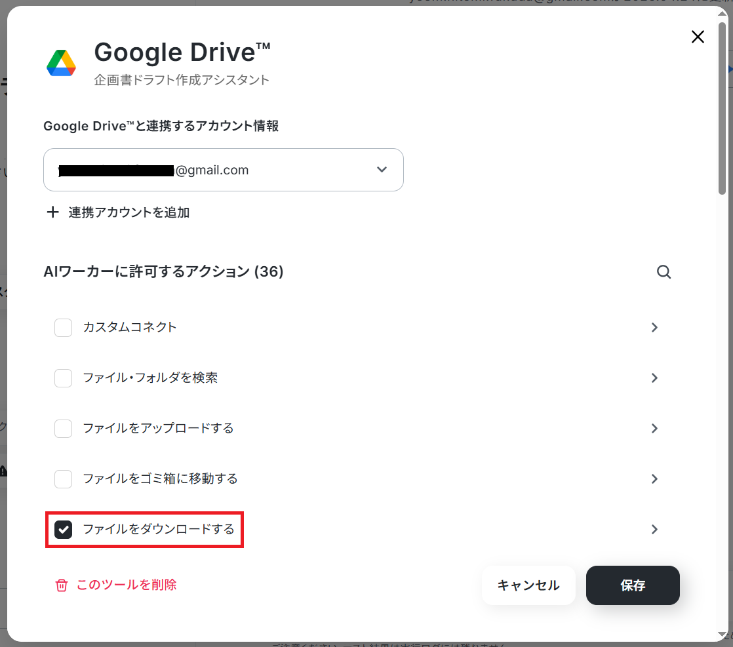Screen dimensions: 733x647
Task: Open the search actions magnifier icon
Action: (664, 271)
